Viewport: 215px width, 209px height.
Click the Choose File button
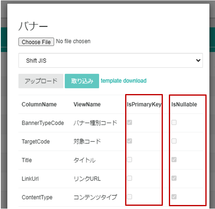36,42
